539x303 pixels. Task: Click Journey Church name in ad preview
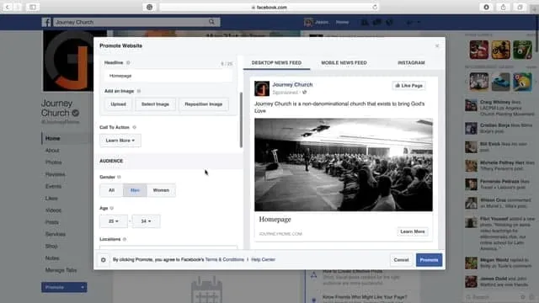[x=292, y=84]
